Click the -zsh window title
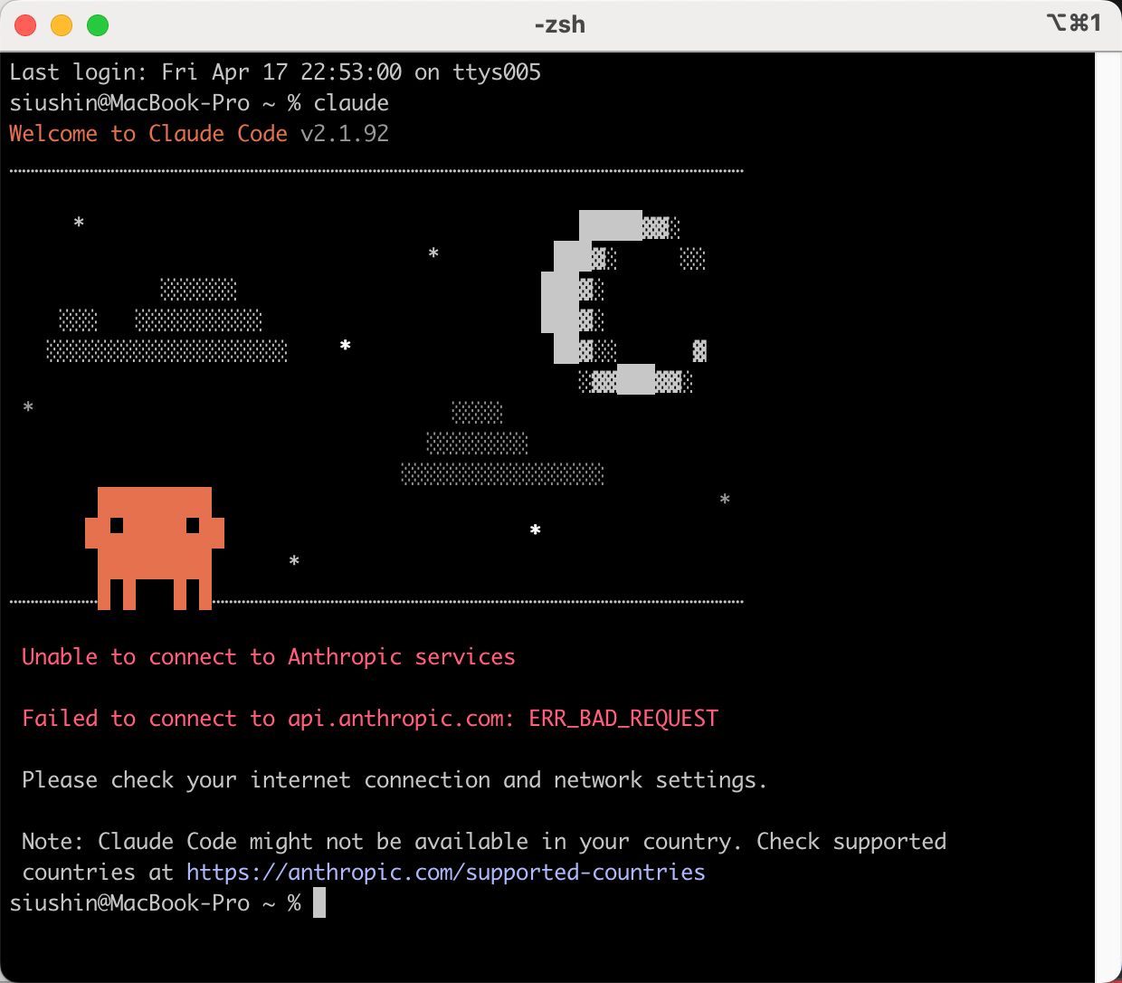The width and height of the screenshot is (1122, 983). [x=560, y=24]
